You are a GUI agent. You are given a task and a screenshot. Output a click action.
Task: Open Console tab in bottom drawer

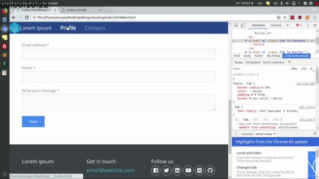(247, 134)
